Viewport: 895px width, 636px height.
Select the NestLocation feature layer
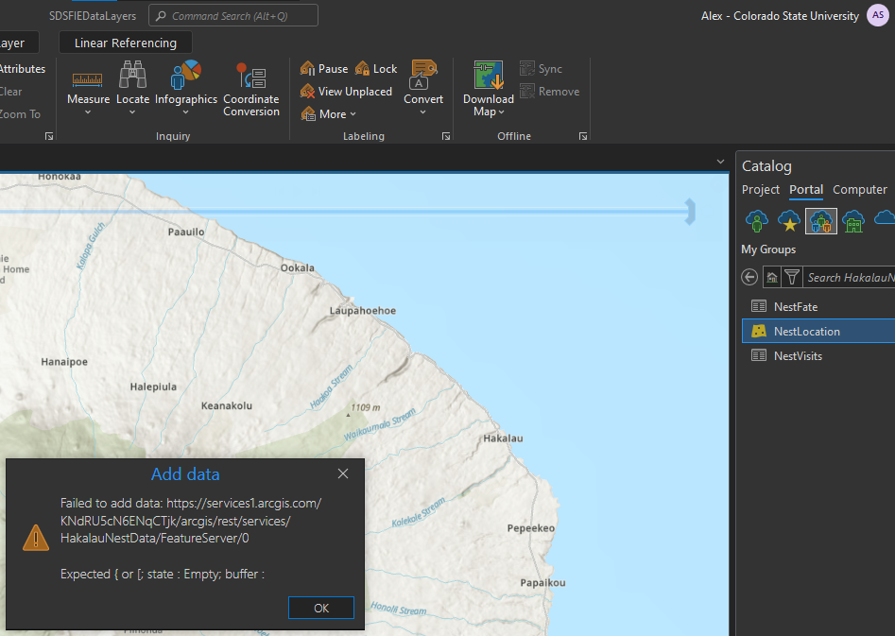(x=818, y=331)
